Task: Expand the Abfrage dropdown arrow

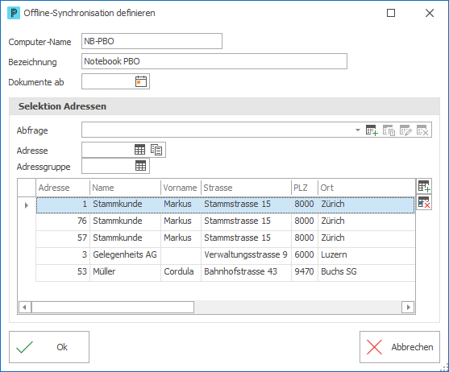Action: [358, 130]
